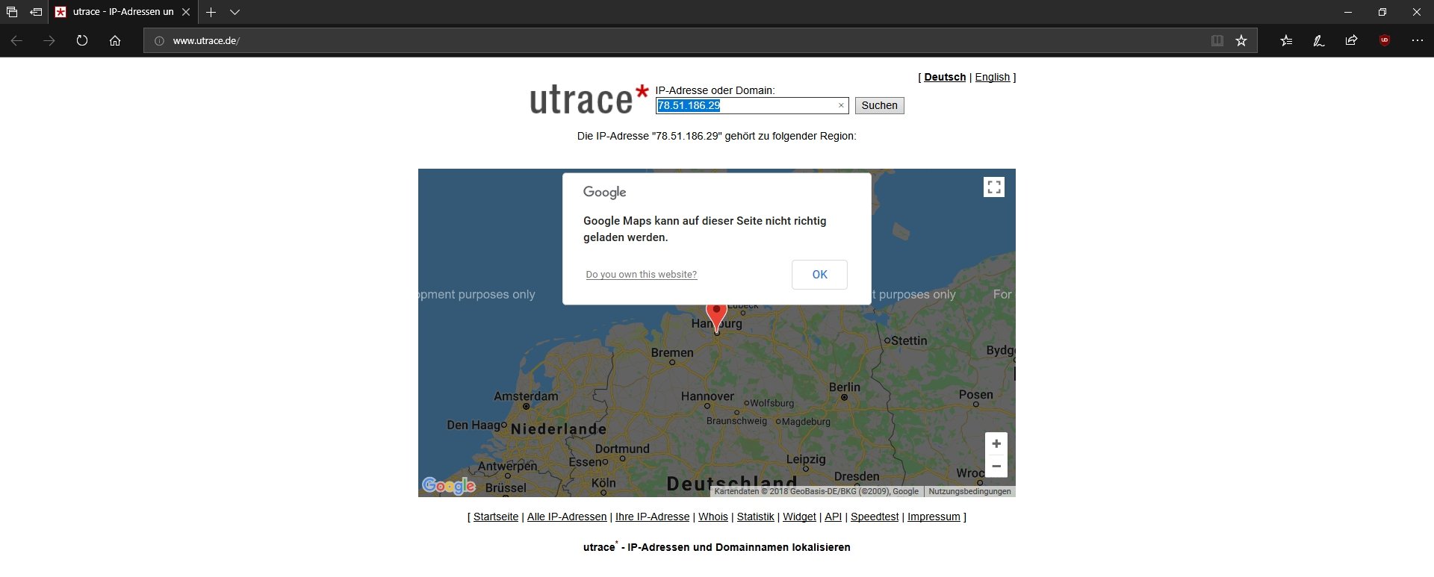Click Dresden label on the map
This screenshot has width=1434, height=577.
coord(857,476)
